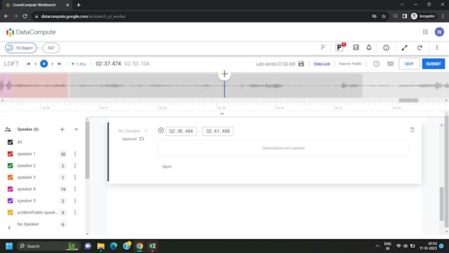Open speaker 3 options menu
449x253 pixels.
click(75, 177)
